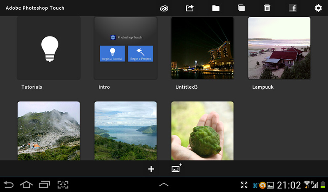Tap the picture notification icon in status bar
The height and width of the screenshot is (192, 328).
tap(270, 185)
